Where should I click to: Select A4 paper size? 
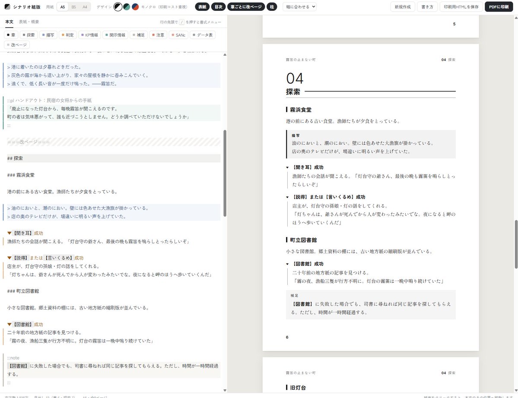pos(85,6)
